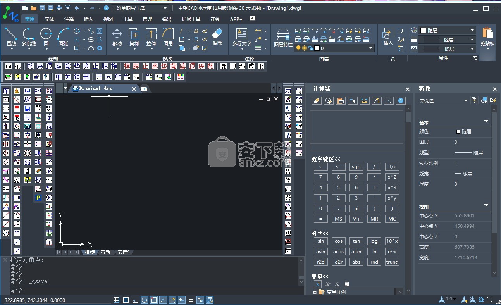Click the undo arrow in title bar

(77, 8)
